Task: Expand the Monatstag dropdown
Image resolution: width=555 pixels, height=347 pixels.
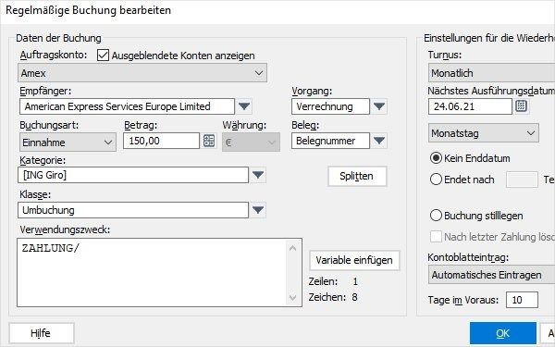Action: [x=484, y=133]
